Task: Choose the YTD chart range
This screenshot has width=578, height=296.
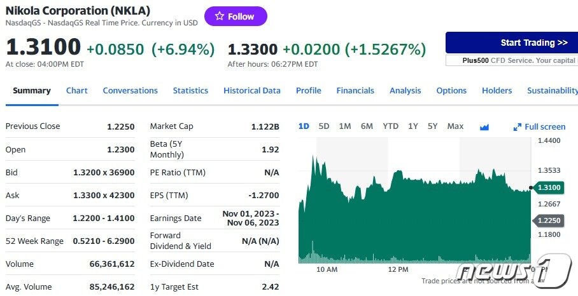Action: click(390, 126)
